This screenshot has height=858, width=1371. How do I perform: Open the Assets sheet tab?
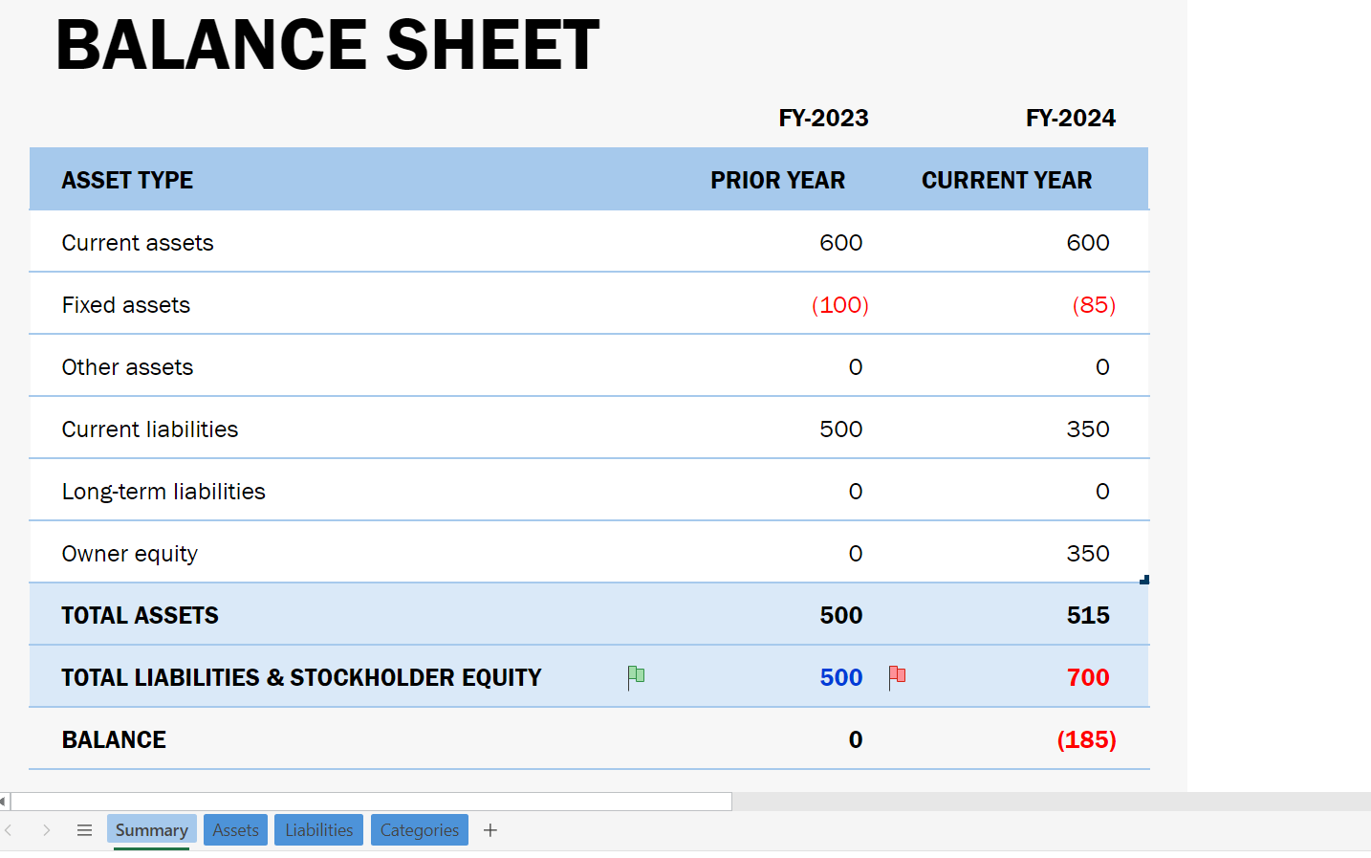tap(235, 830)
